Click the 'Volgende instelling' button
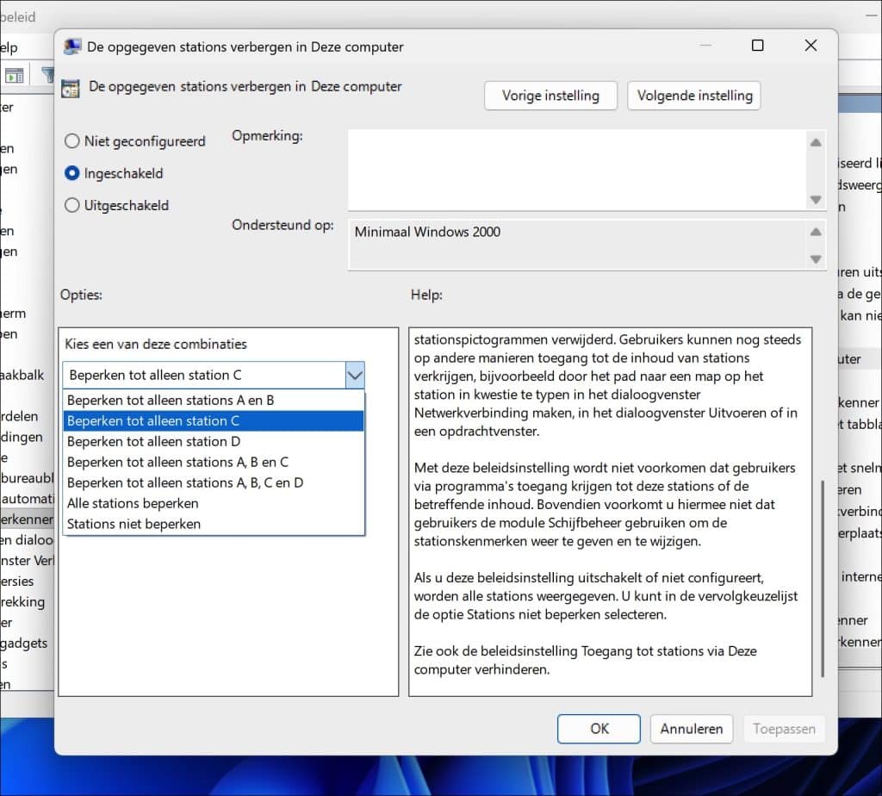Screen dimensions: 882x796 pyautogui.click(x=693, y=96)
